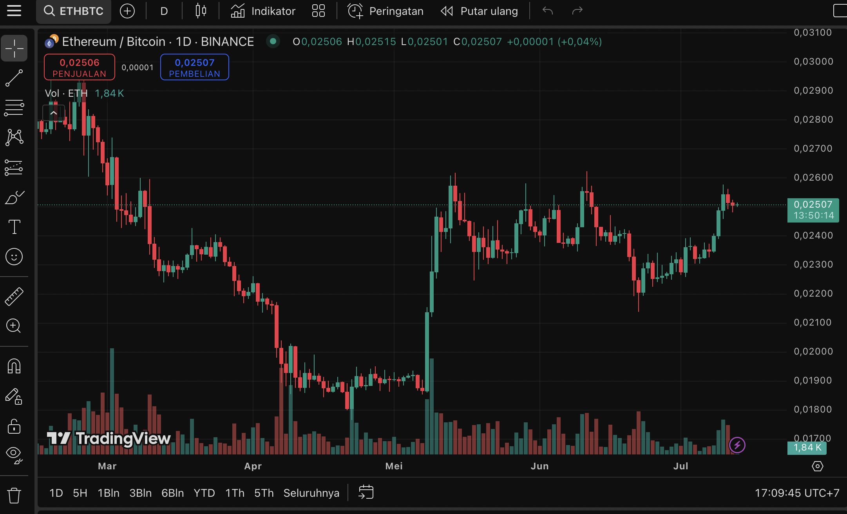The width and height of the screenshot is (847, 514).
Task: Collapse the volume pane with the chevron
Action: pos(54,113)
